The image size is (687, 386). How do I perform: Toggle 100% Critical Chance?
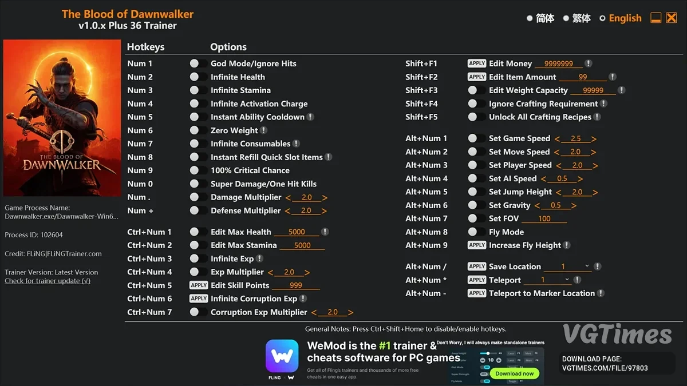tap(199, 170)
